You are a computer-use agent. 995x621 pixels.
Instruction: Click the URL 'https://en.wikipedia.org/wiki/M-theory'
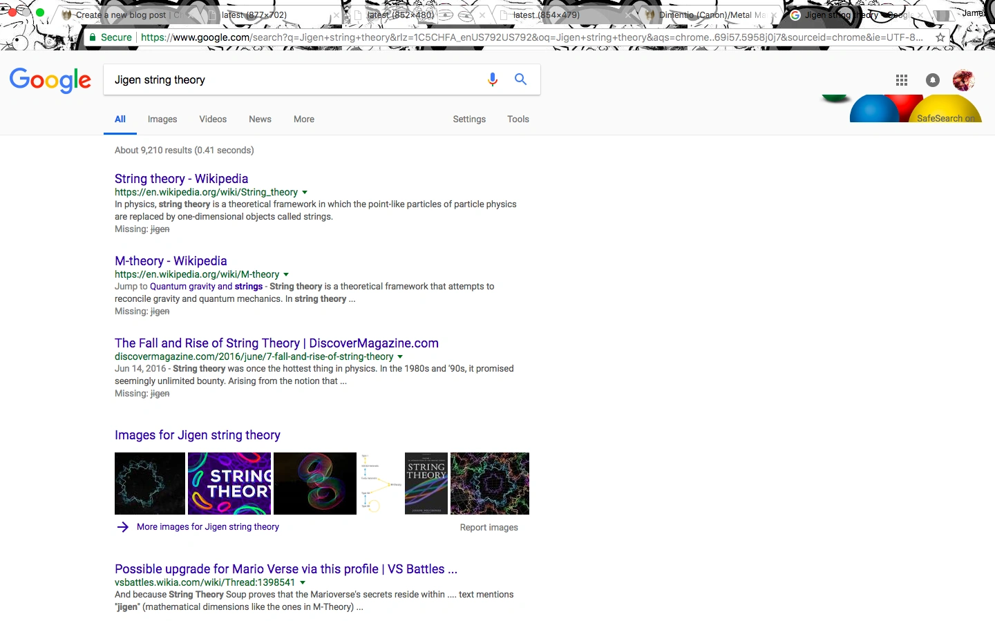pos(197,275)
